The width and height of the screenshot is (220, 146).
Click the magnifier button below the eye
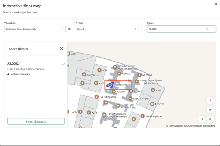click(210, 119)
